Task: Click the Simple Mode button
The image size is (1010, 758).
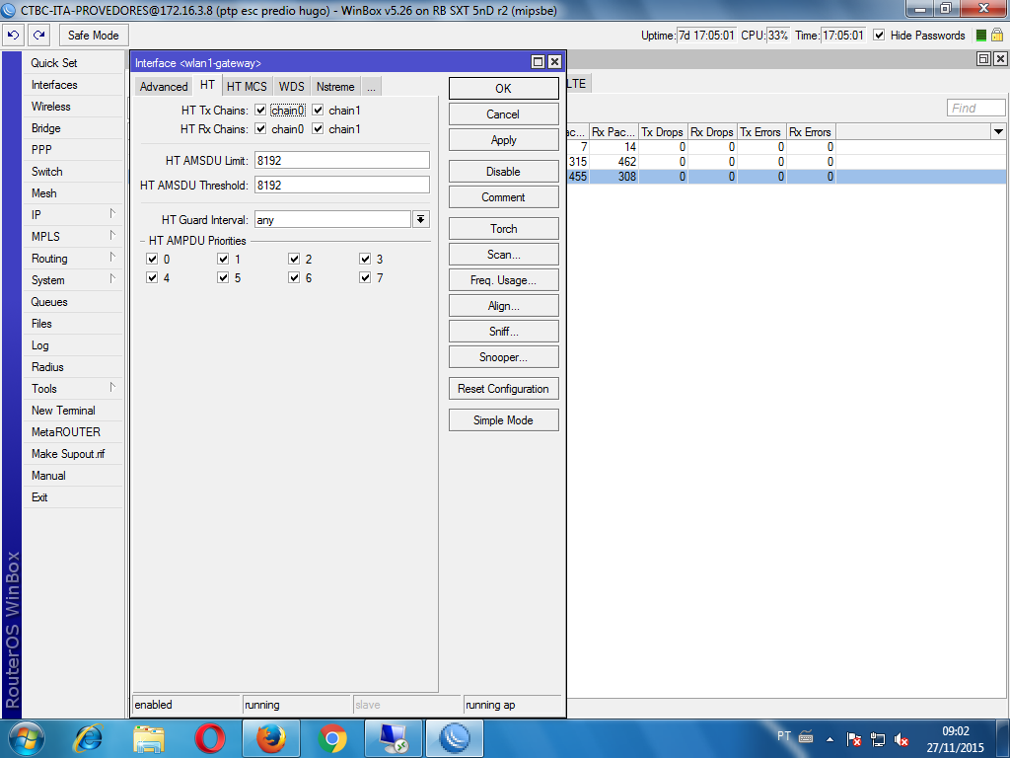Action: click(504, 420)
